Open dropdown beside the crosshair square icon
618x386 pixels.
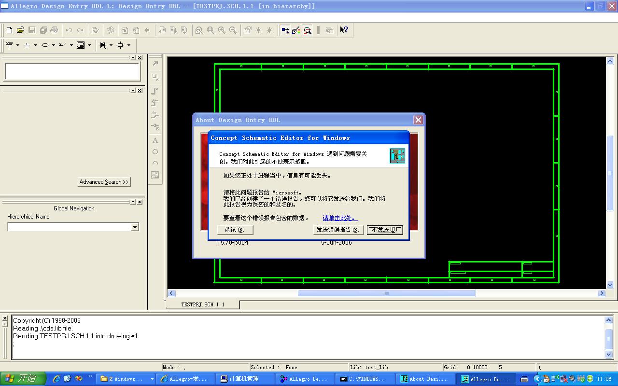pos(129,45)
